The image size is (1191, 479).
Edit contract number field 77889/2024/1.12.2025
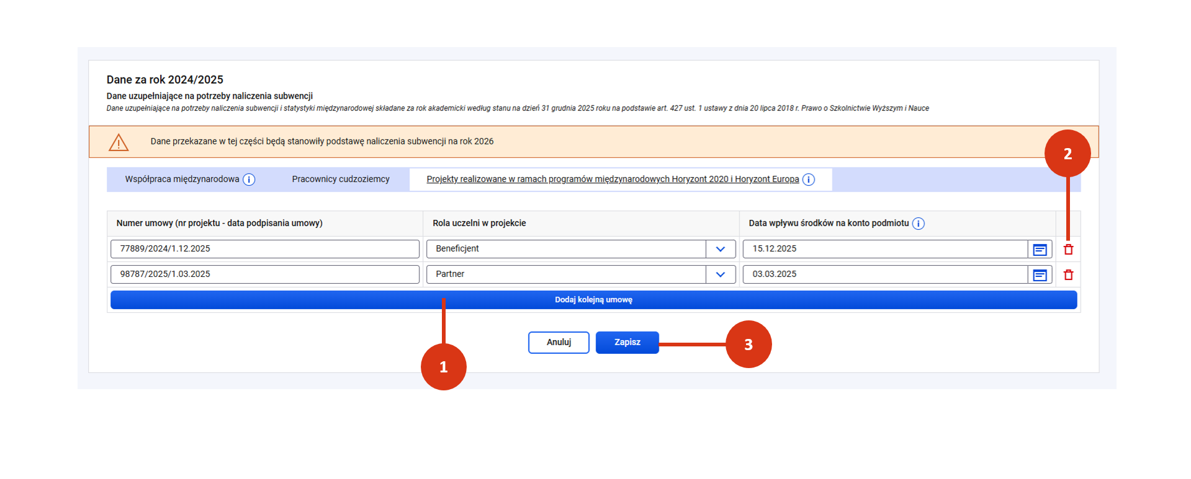click(264, 249)
